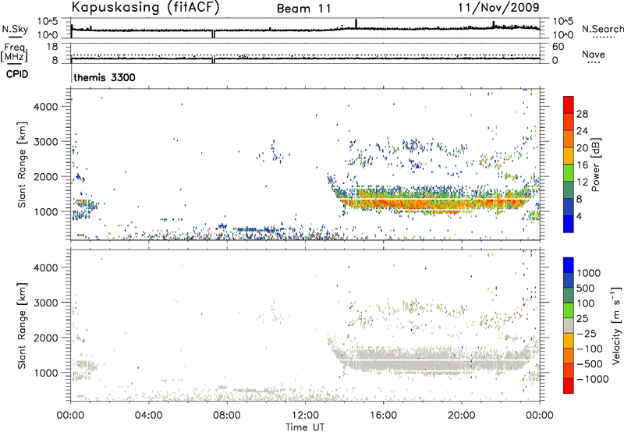Click the 'Velocity [m s-1]' colorbar title
Screen dimensions: 624x432
click(x=616, y=325)
